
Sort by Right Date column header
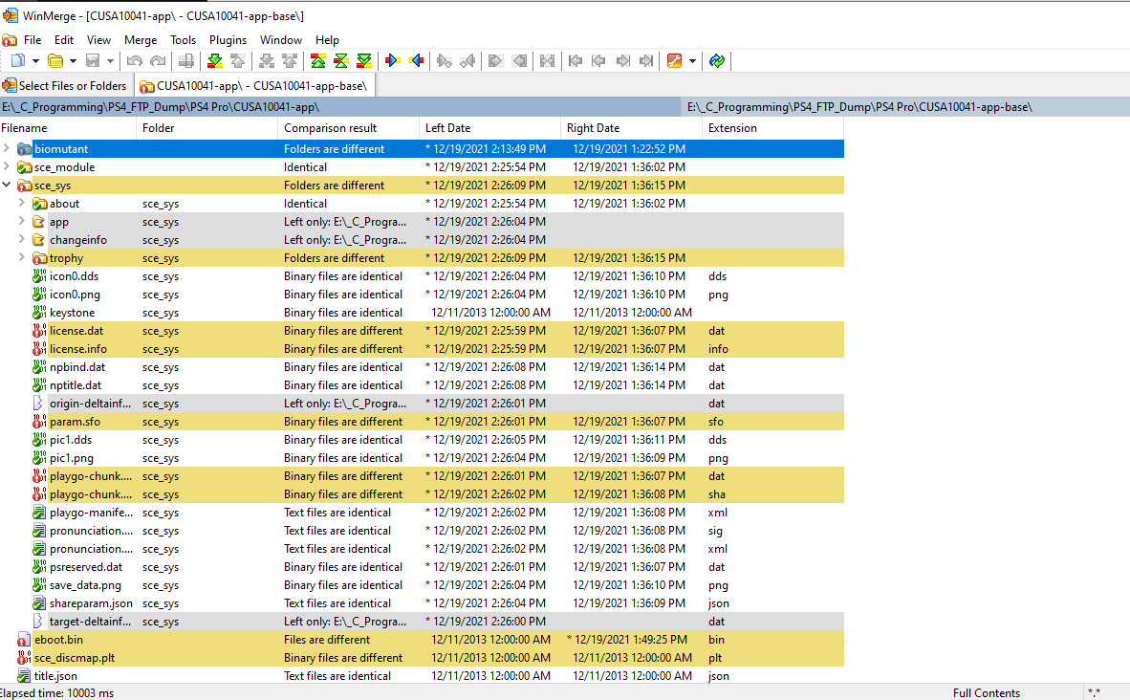[x=631, y=128]
